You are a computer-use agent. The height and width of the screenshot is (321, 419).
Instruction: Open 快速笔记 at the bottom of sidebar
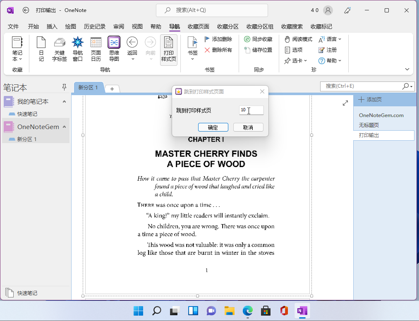tap(22, 293)
